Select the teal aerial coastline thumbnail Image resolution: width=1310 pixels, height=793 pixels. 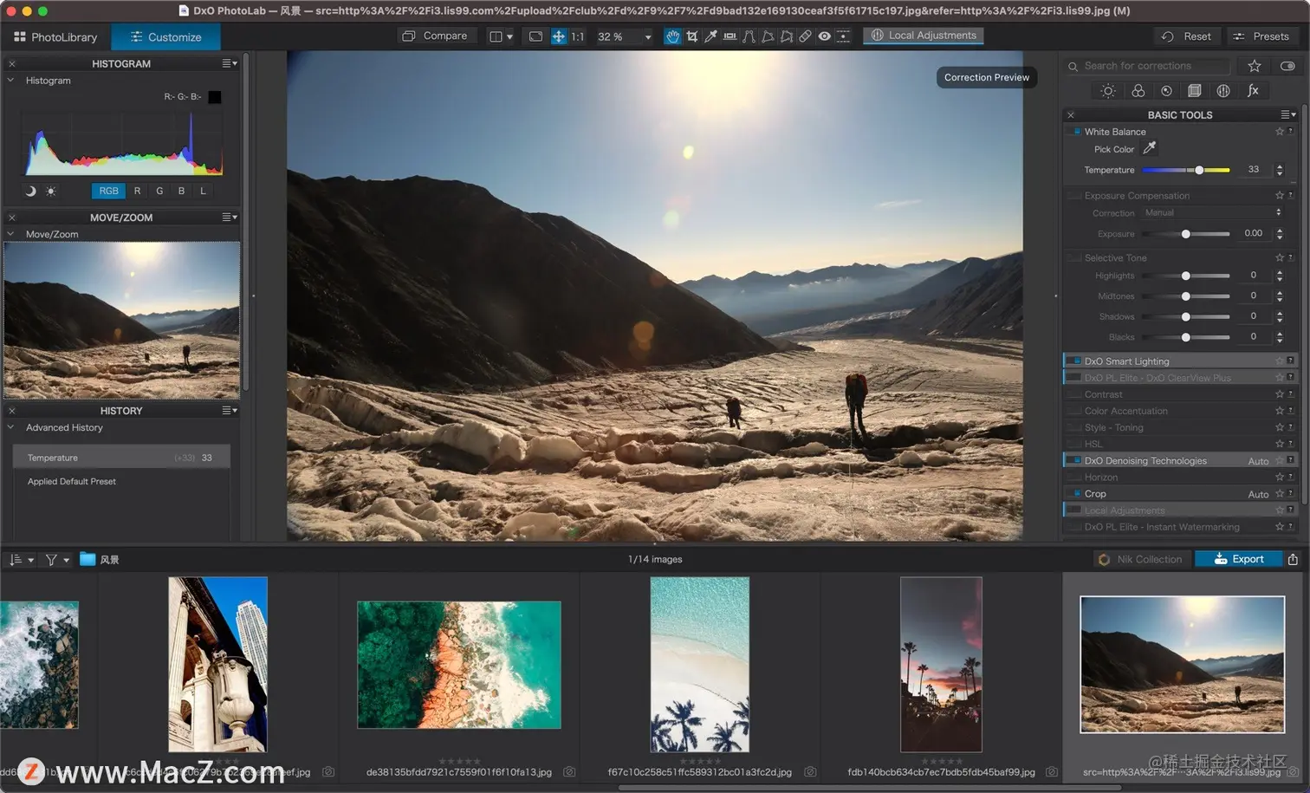459,665
